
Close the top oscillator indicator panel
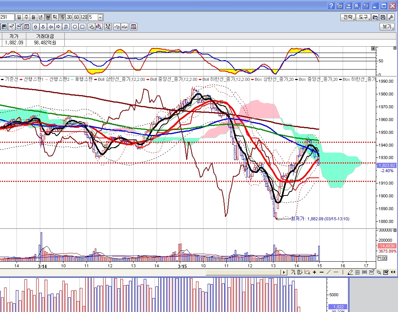(x=395, y=48)
